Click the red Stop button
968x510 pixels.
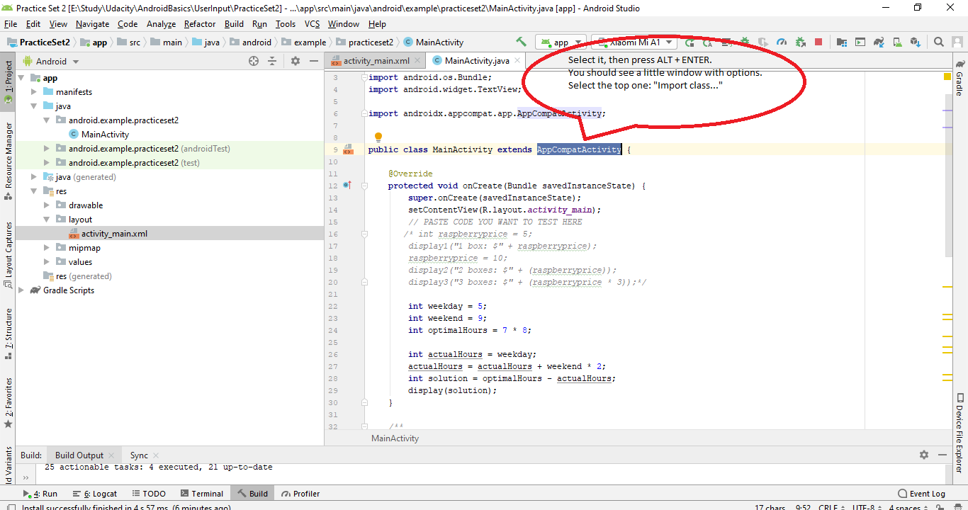click(818, 42)
